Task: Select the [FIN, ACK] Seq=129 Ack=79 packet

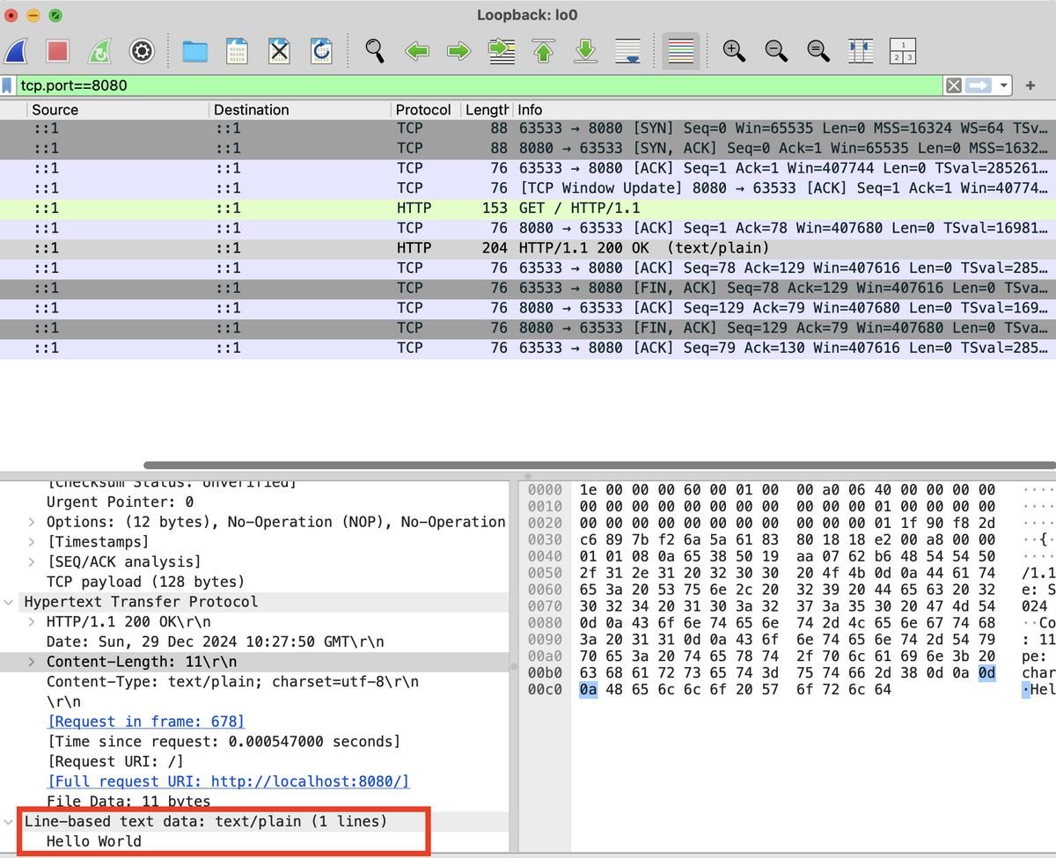Action: 528,328
